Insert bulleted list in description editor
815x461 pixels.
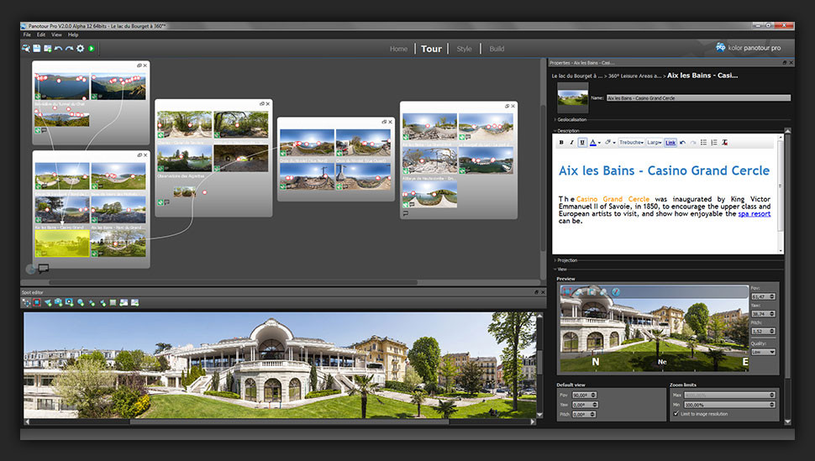[x=703, y=143]
